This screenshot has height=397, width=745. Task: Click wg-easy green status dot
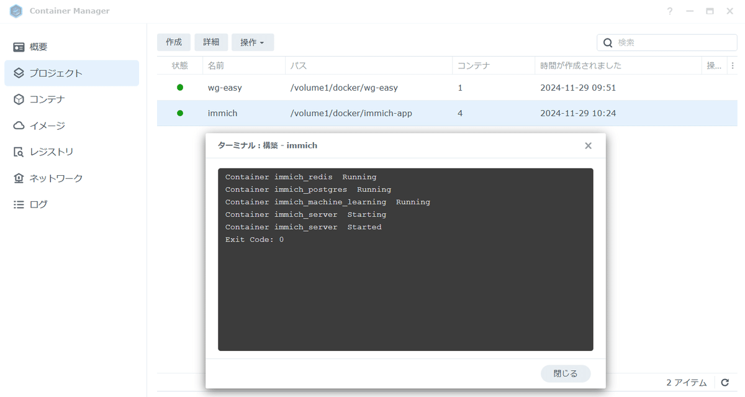click(180, 88)
